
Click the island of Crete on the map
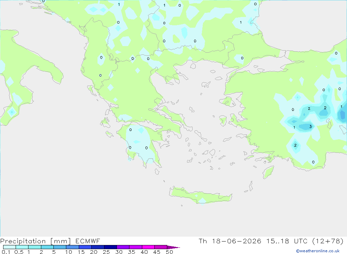tap(200, 195)
